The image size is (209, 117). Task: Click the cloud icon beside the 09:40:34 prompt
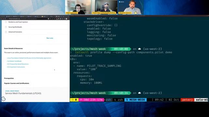(x=139, y=93)
